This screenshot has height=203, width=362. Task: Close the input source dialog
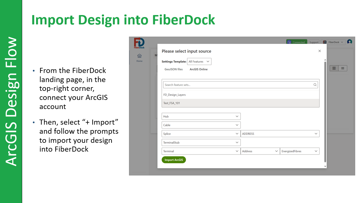[x=319, y=51]
